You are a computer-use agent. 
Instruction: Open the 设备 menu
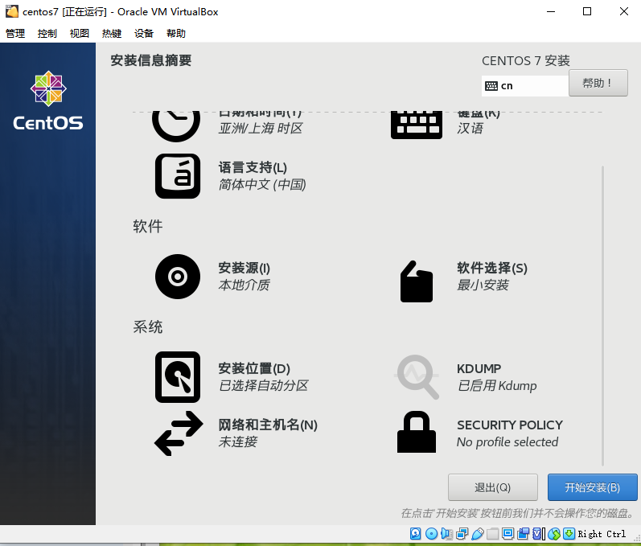pos(144,33)
